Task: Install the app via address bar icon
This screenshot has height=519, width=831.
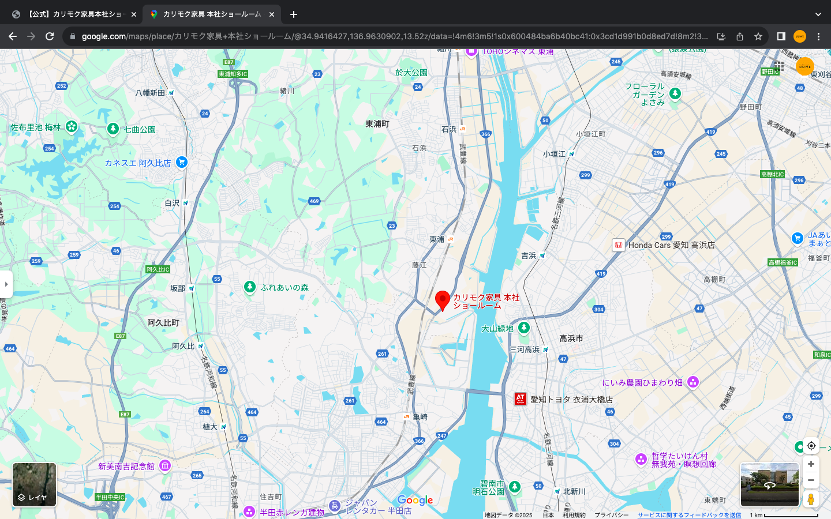Action: [x=721, y=36]
